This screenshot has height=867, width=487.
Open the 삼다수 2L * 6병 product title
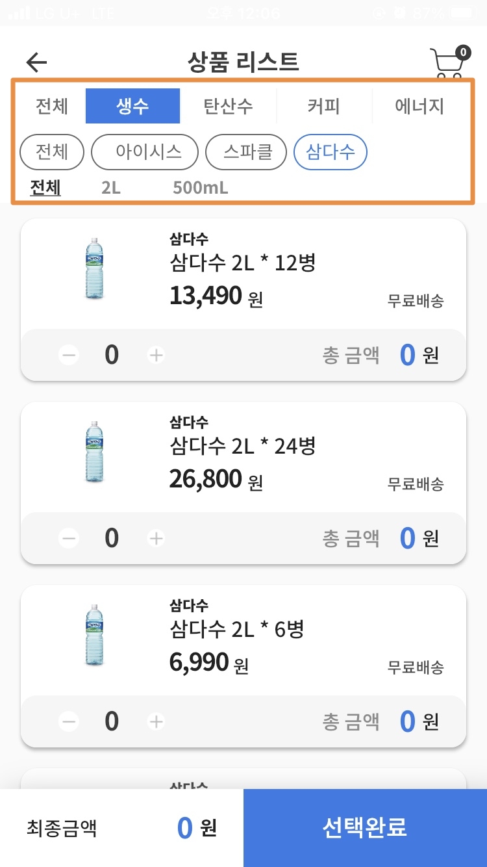click(x=236, y=629)
